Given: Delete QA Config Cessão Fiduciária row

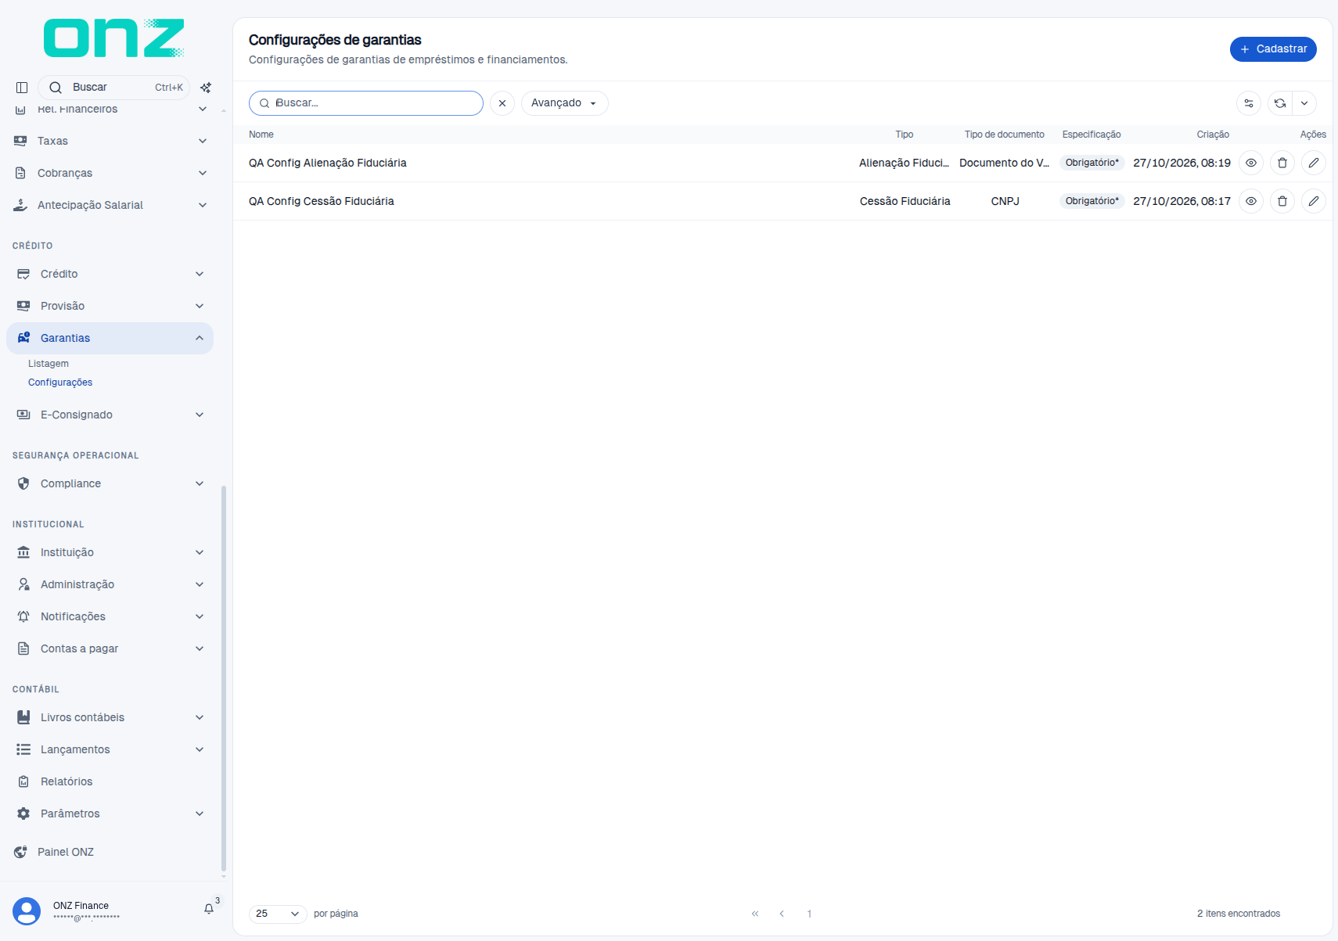Looking at the screenshot, I should (x=1282, y=201).
